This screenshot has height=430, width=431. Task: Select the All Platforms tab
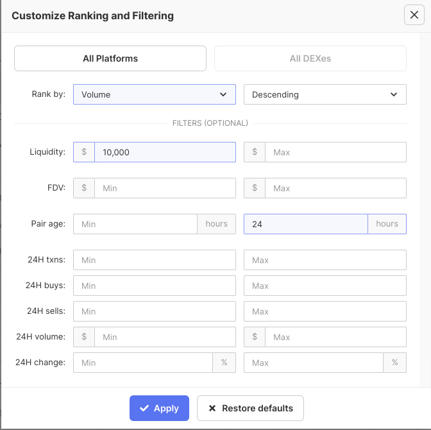[x=110, y=58]
